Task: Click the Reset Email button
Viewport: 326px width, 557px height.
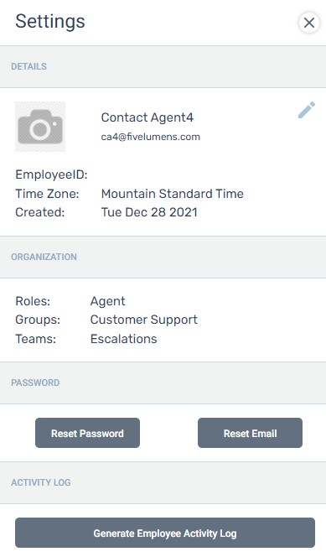Action: 250,433
